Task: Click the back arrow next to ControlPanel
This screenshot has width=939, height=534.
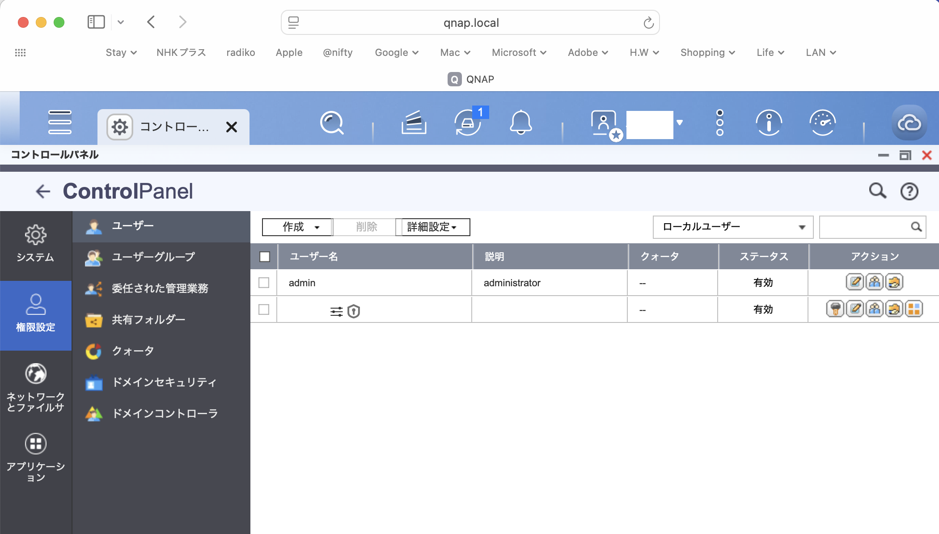Action: pyautogui.click(x=43, y=191)
